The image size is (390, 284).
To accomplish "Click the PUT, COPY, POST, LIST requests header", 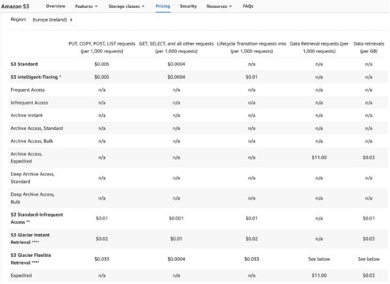I will click(102, 47).
